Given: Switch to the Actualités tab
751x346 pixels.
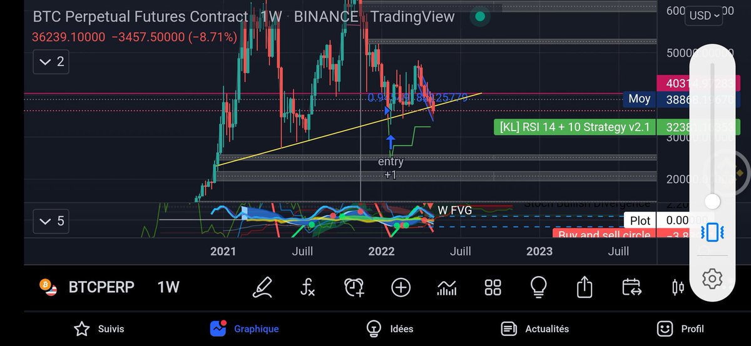Looking at the screenshot, I should [x=535, y=329].
